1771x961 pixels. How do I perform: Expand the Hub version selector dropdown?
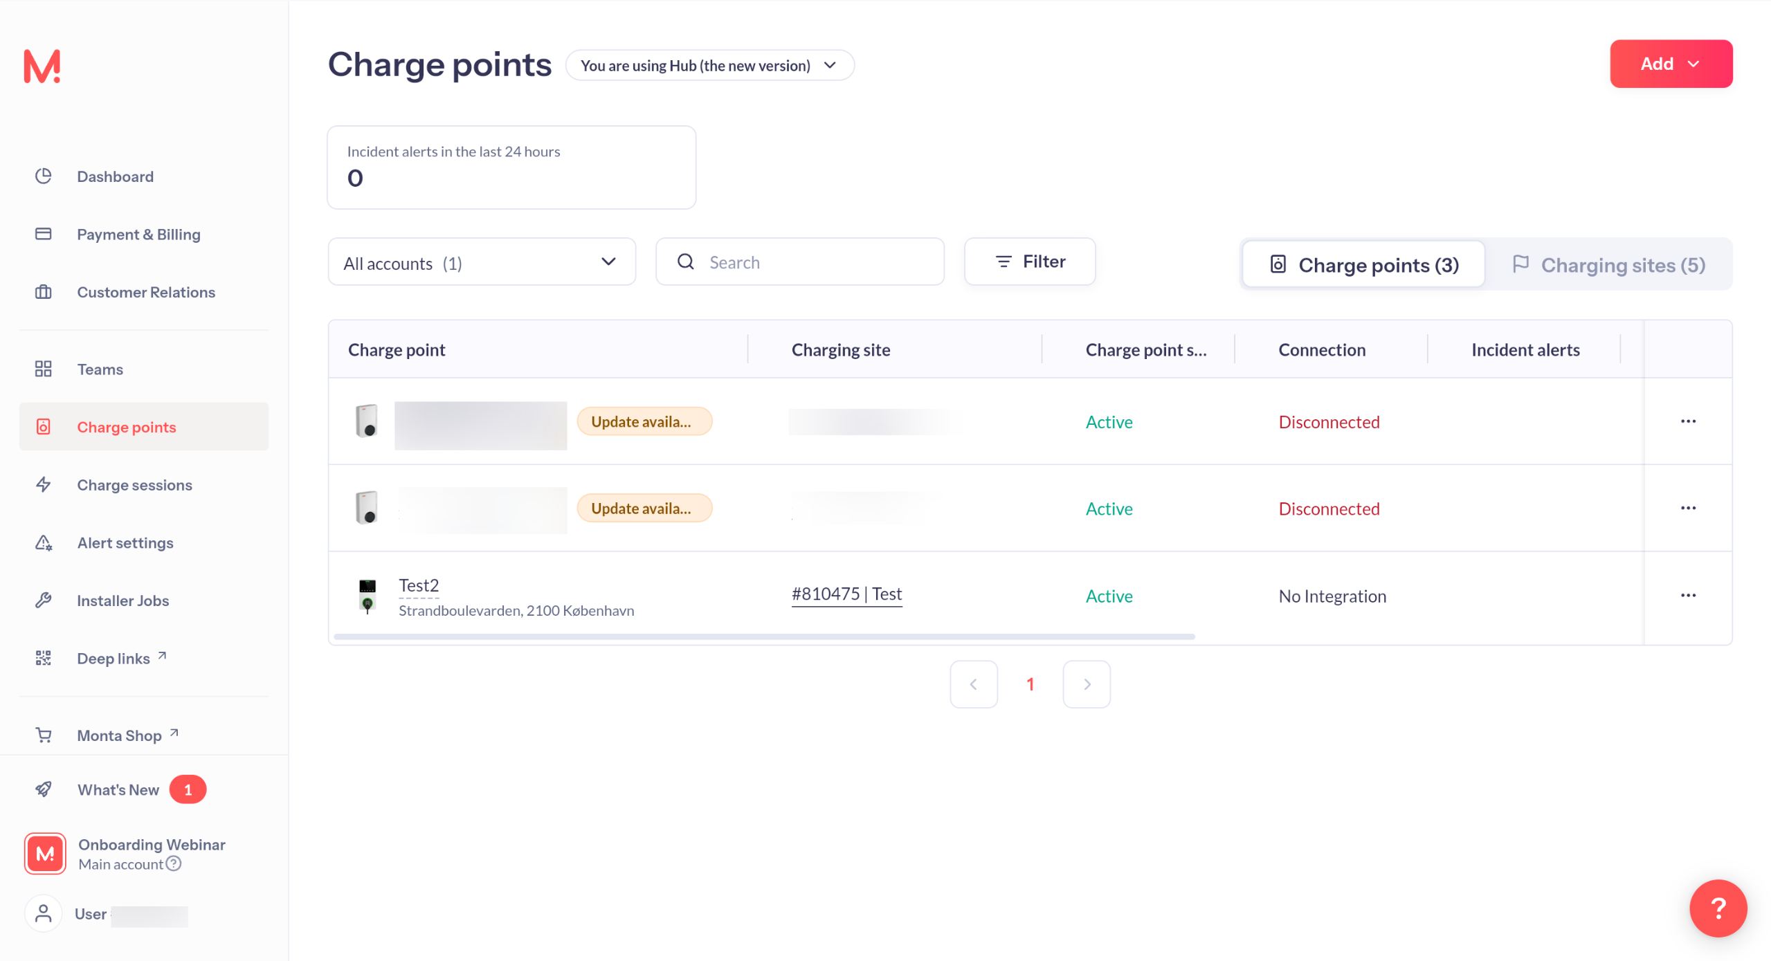coord(709,65)
